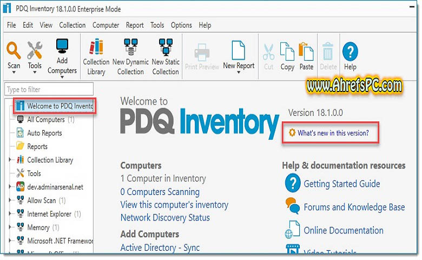Select the Allow Scan collection label
Viewport: 422px width, 260px height.
click(41, 200)
